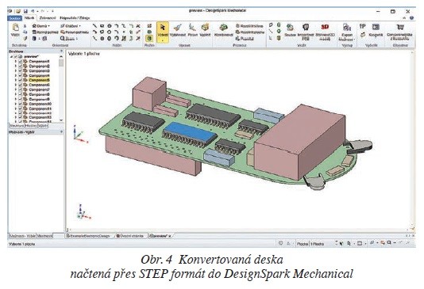Select Component5 in the structure tree
Image resolution: width=424 pixels, height=289 pixels.
point(39,80)
